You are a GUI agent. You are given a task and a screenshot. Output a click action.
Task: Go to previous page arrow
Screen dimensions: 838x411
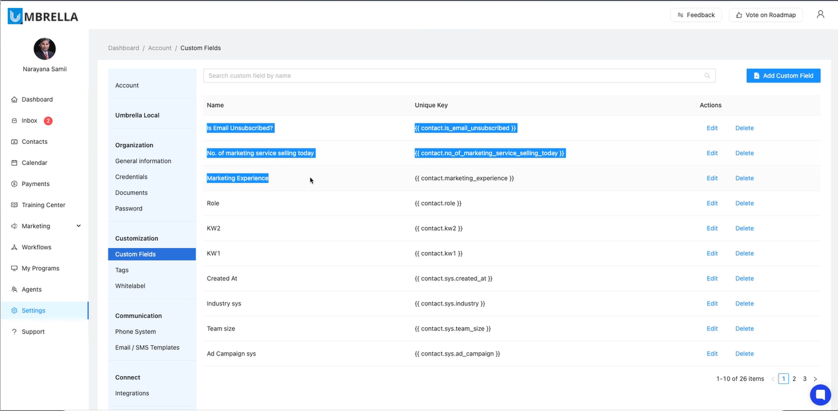pos(773,379)
